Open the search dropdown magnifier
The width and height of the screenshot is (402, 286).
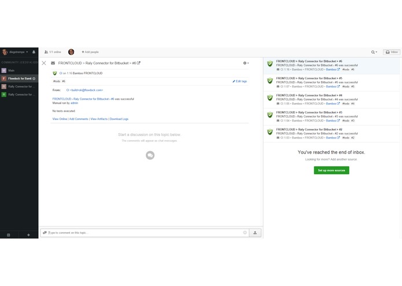pyautogui.click(x=374, y=52)
